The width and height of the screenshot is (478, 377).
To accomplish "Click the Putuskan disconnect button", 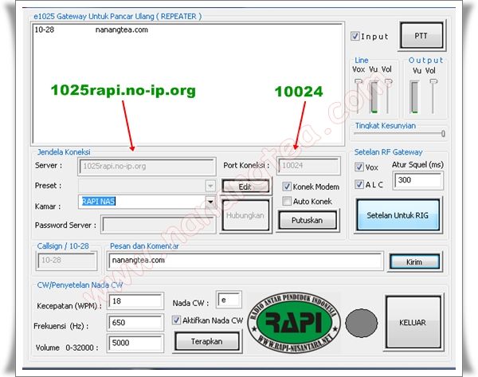I will [308, 220].
